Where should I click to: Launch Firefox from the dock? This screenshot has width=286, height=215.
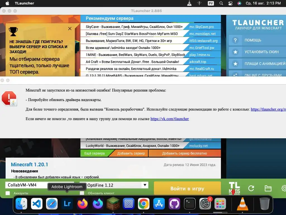[82, 204]
